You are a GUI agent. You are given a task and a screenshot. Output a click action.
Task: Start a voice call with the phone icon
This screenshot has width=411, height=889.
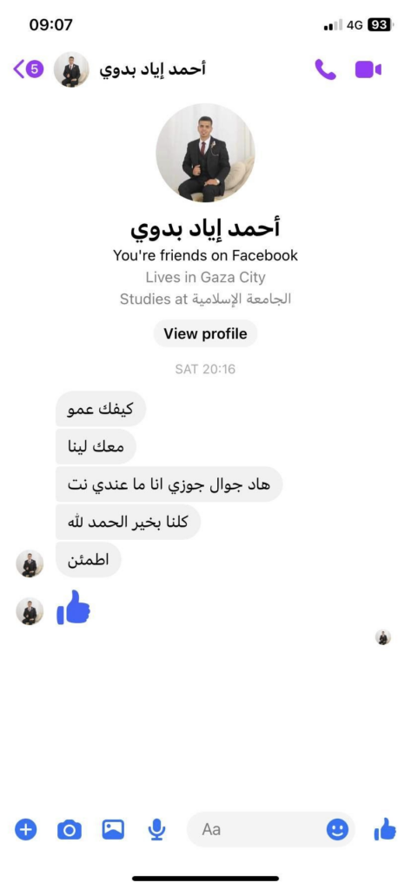pos(325,69)
